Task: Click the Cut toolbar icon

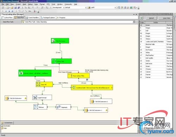Action: [23, 7]
